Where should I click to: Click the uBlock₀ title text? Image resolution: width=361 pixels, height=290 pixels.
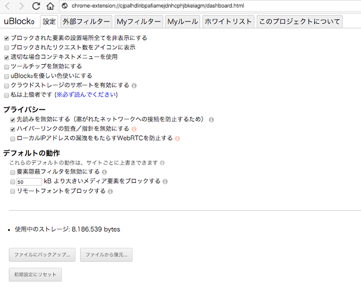(x=19, y=21)
